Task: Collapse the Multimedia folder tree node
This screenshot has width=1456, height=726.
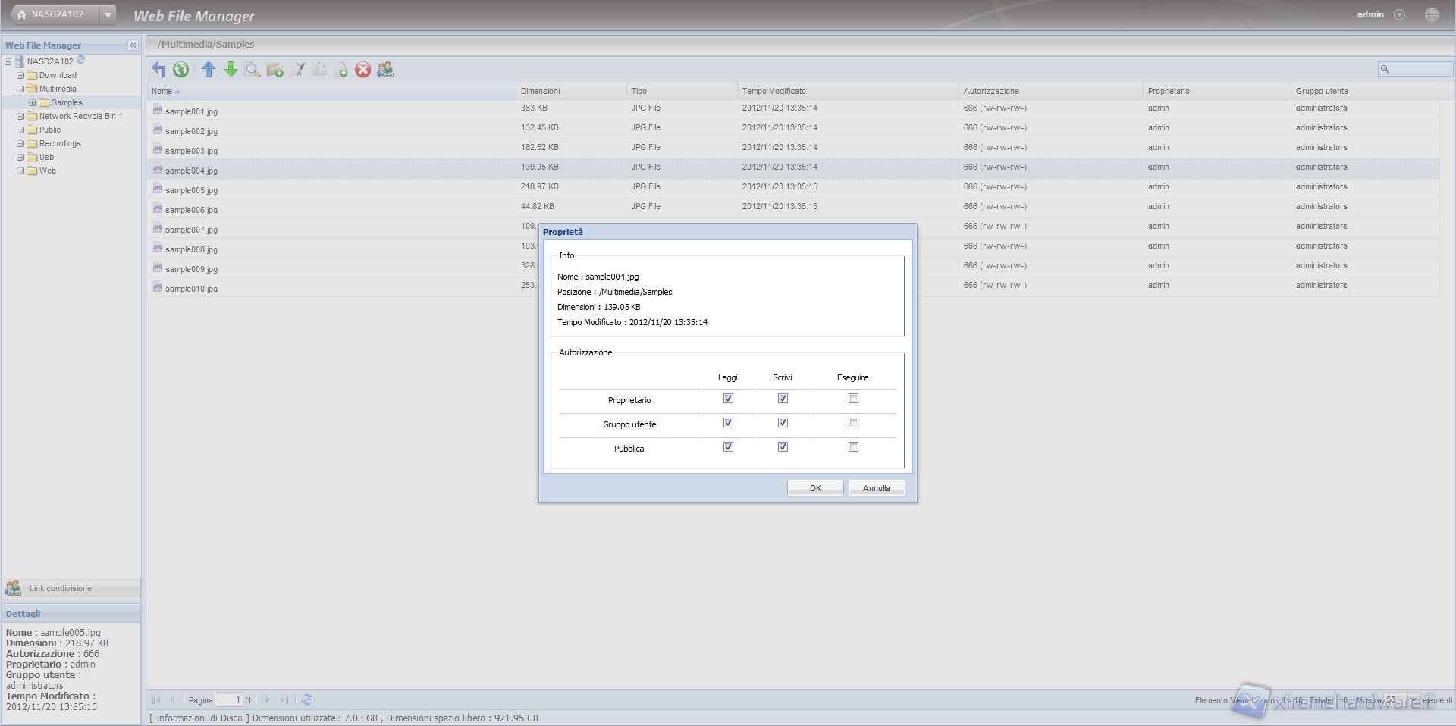Action: [x=20, y=89]
